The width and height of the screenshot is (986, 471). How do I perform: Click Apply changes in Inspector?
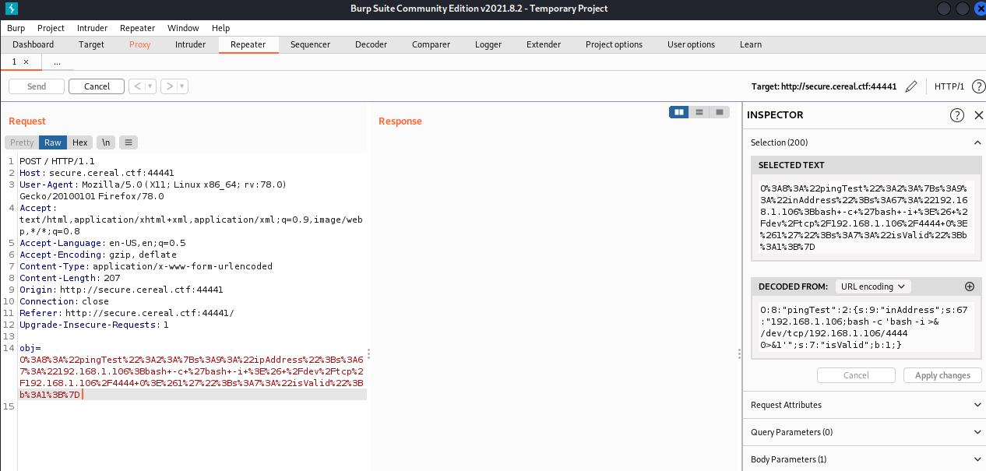pos(942,375)
